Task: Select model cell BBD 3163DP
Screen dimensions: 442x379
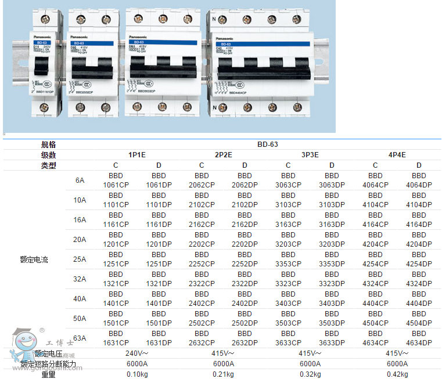Action: (x=332, y=220)
